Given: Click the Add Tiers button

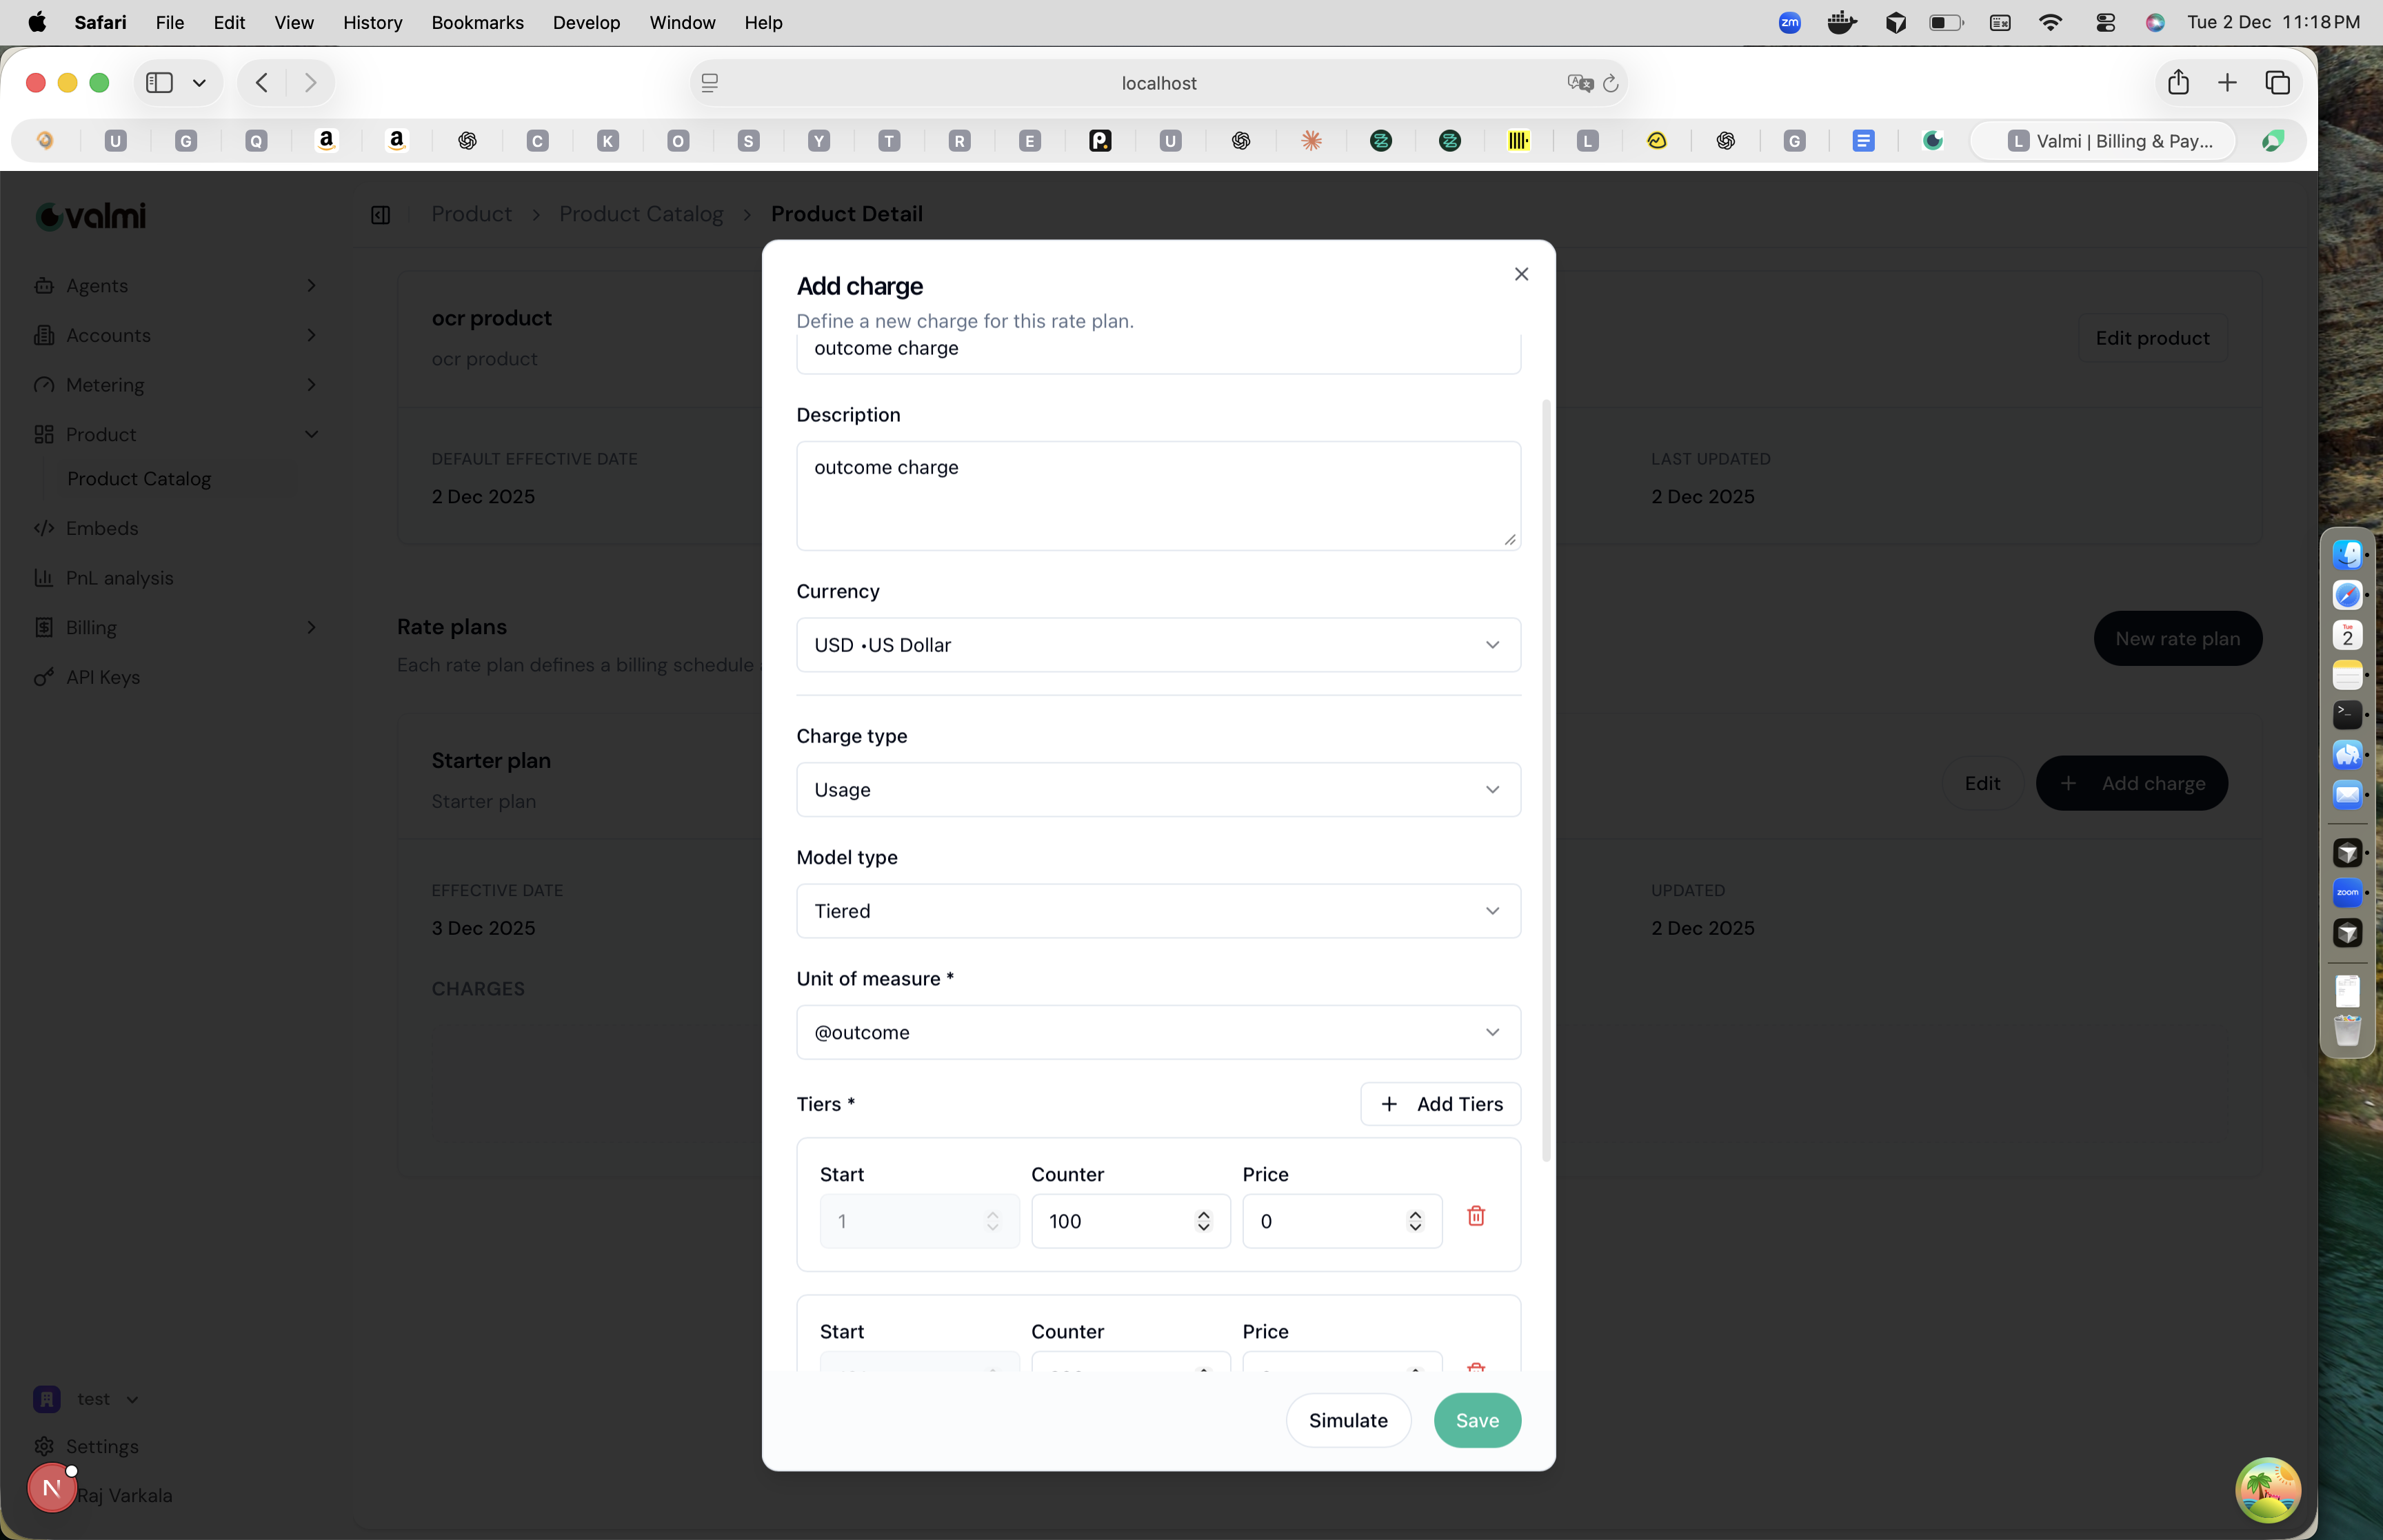Looking at the screenshot, I should click(x=1440, y=1104).
